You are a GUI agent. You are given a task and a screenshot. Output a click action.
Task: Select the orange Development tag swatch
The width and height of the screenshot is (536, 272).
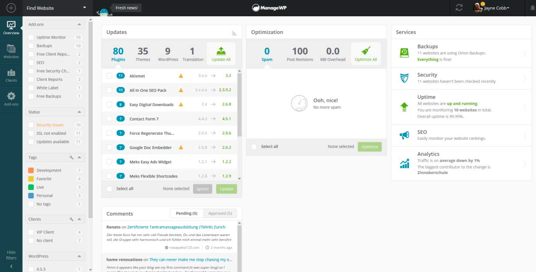tap(31, 170)
